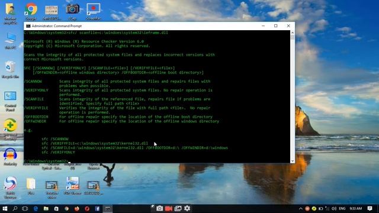Viewport: 379px width, 213px height.
Task: Open the recorder settings gear
Action: pyautogui.click(x=187, y=208)
